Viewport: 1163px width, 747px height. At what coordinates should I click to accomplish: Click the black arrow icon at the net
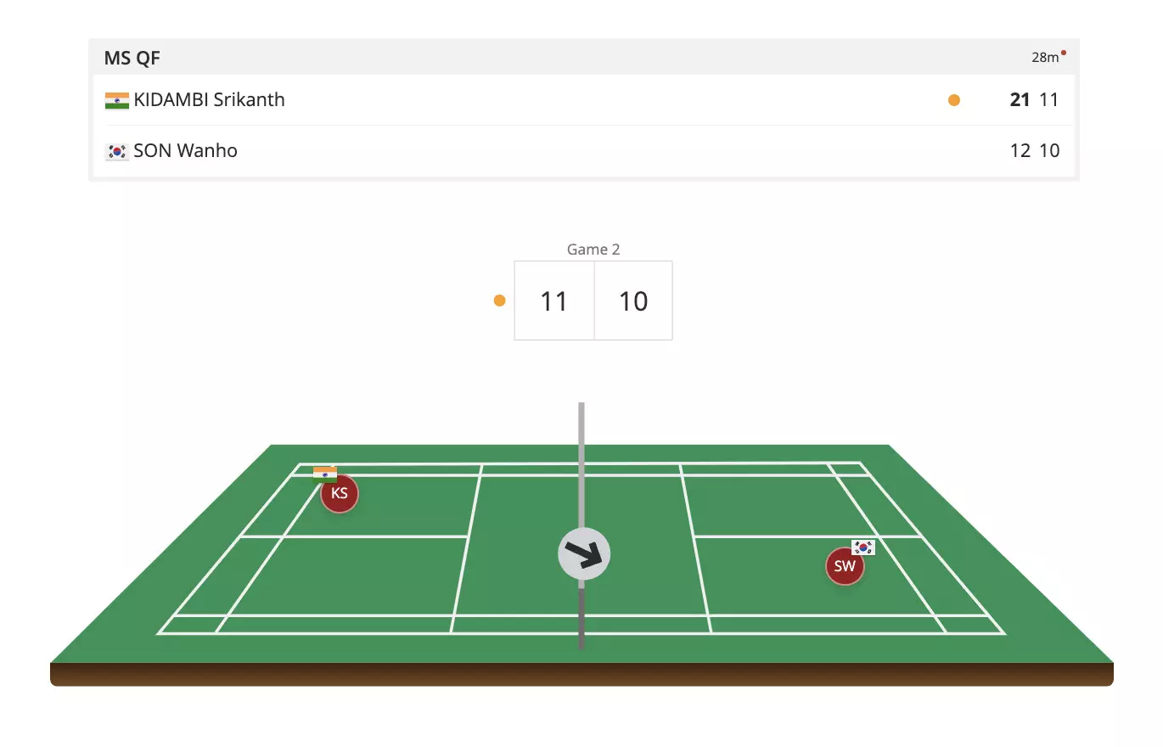584,554
